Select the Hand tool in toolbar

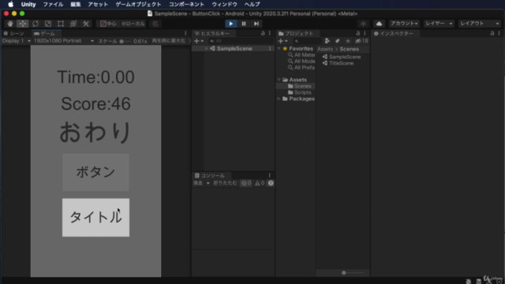[x=10, y=24]
